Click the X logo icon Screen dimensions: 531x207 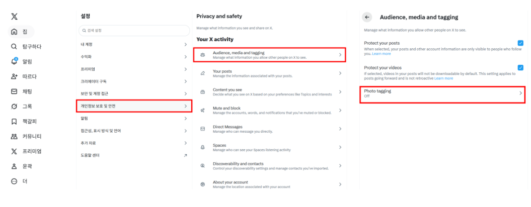tap(14, 17)
